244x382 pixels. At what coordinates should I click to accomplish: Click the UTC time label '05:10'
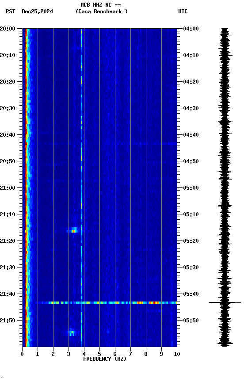[191, 214]
